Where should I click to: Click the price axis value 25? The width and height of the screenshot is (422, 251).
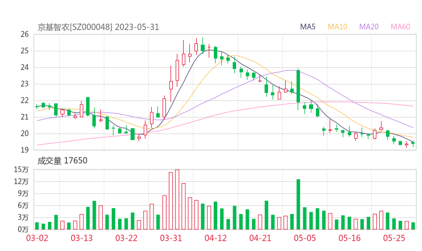pos(25,51)
